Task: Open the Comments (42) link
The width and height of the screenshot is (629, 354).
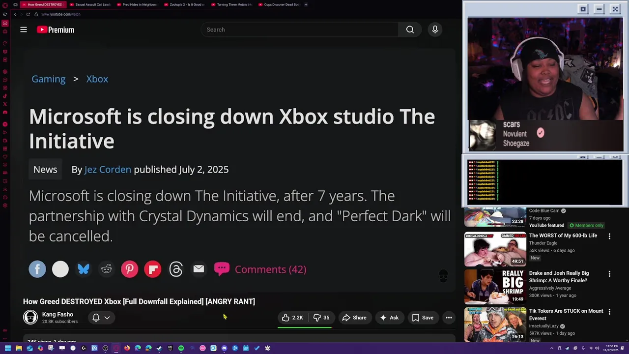Action: click(270, 269)
